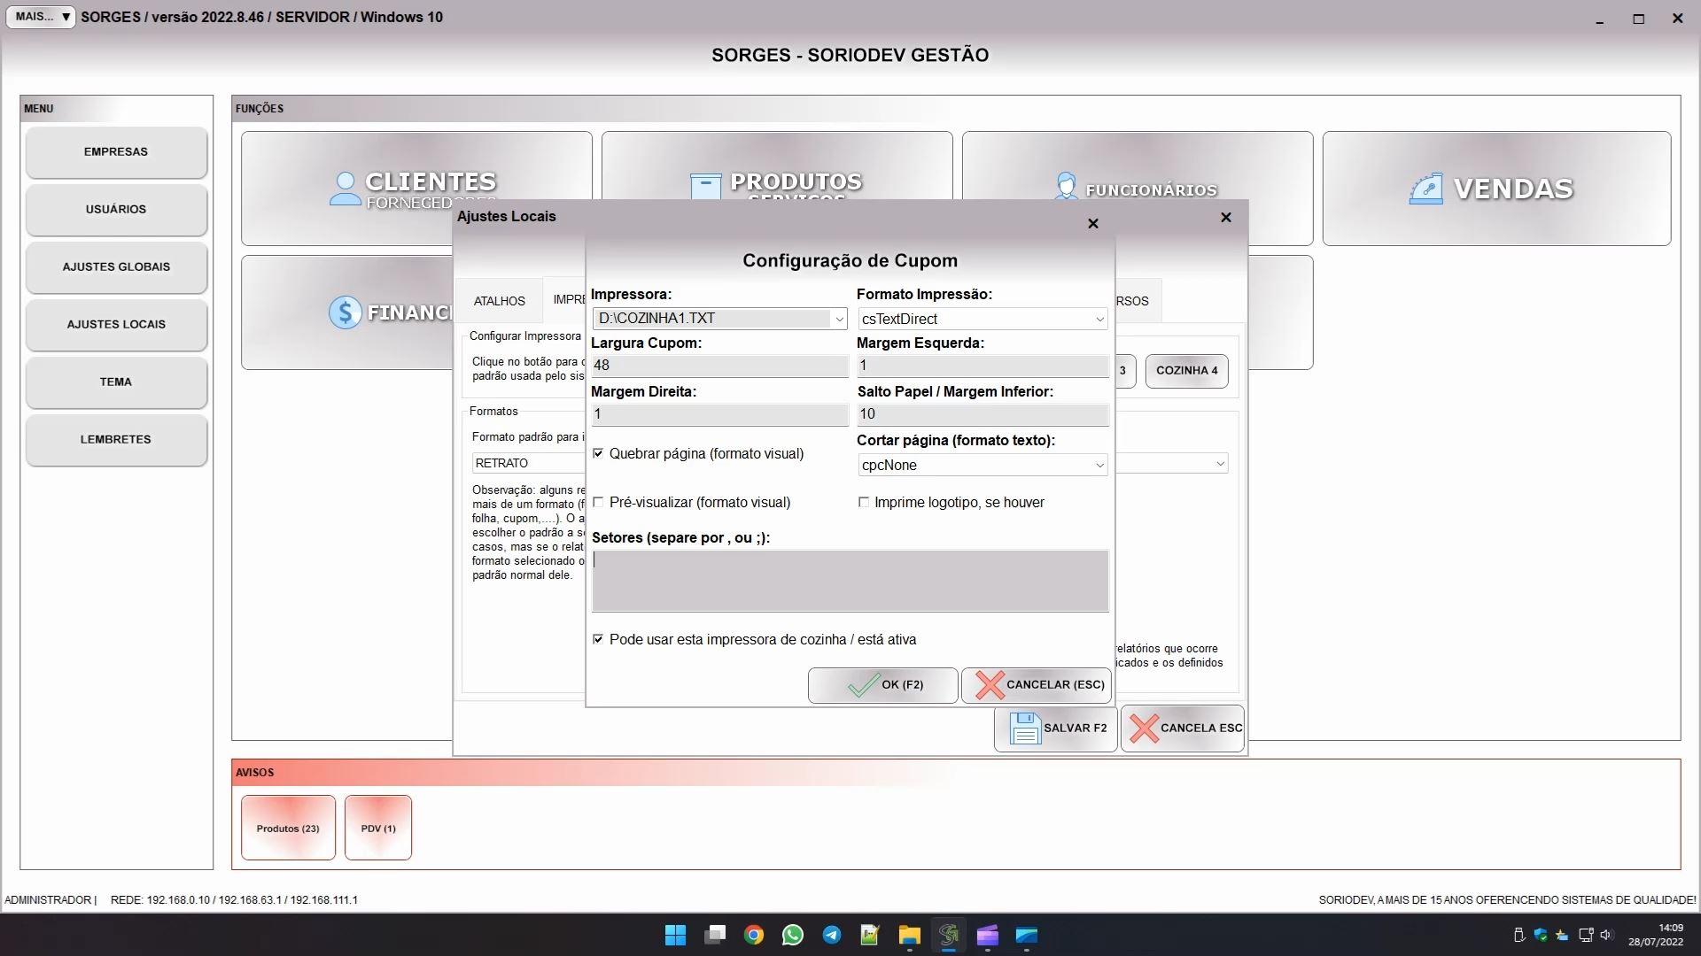
Task: Click the Clientes person icon
Action: [x=345, y=188]
